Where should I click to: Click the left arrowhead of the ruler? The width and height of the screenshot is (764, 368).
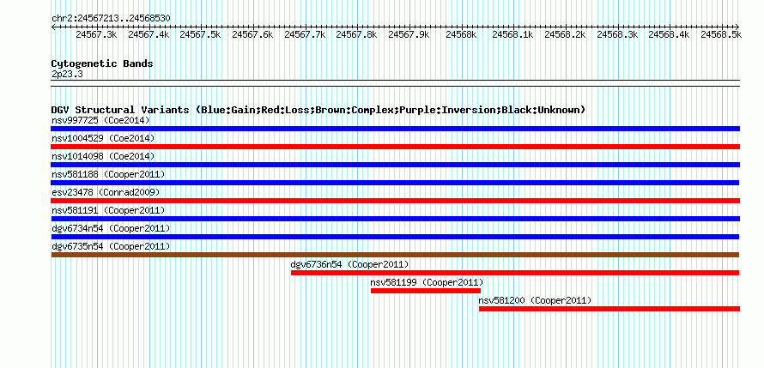[x=53, y=27]
